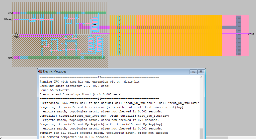The width and height of the screenshot is (256, 139).
Task: Click the 'Running DRC with area bit on' line
Action: [90, 82]
